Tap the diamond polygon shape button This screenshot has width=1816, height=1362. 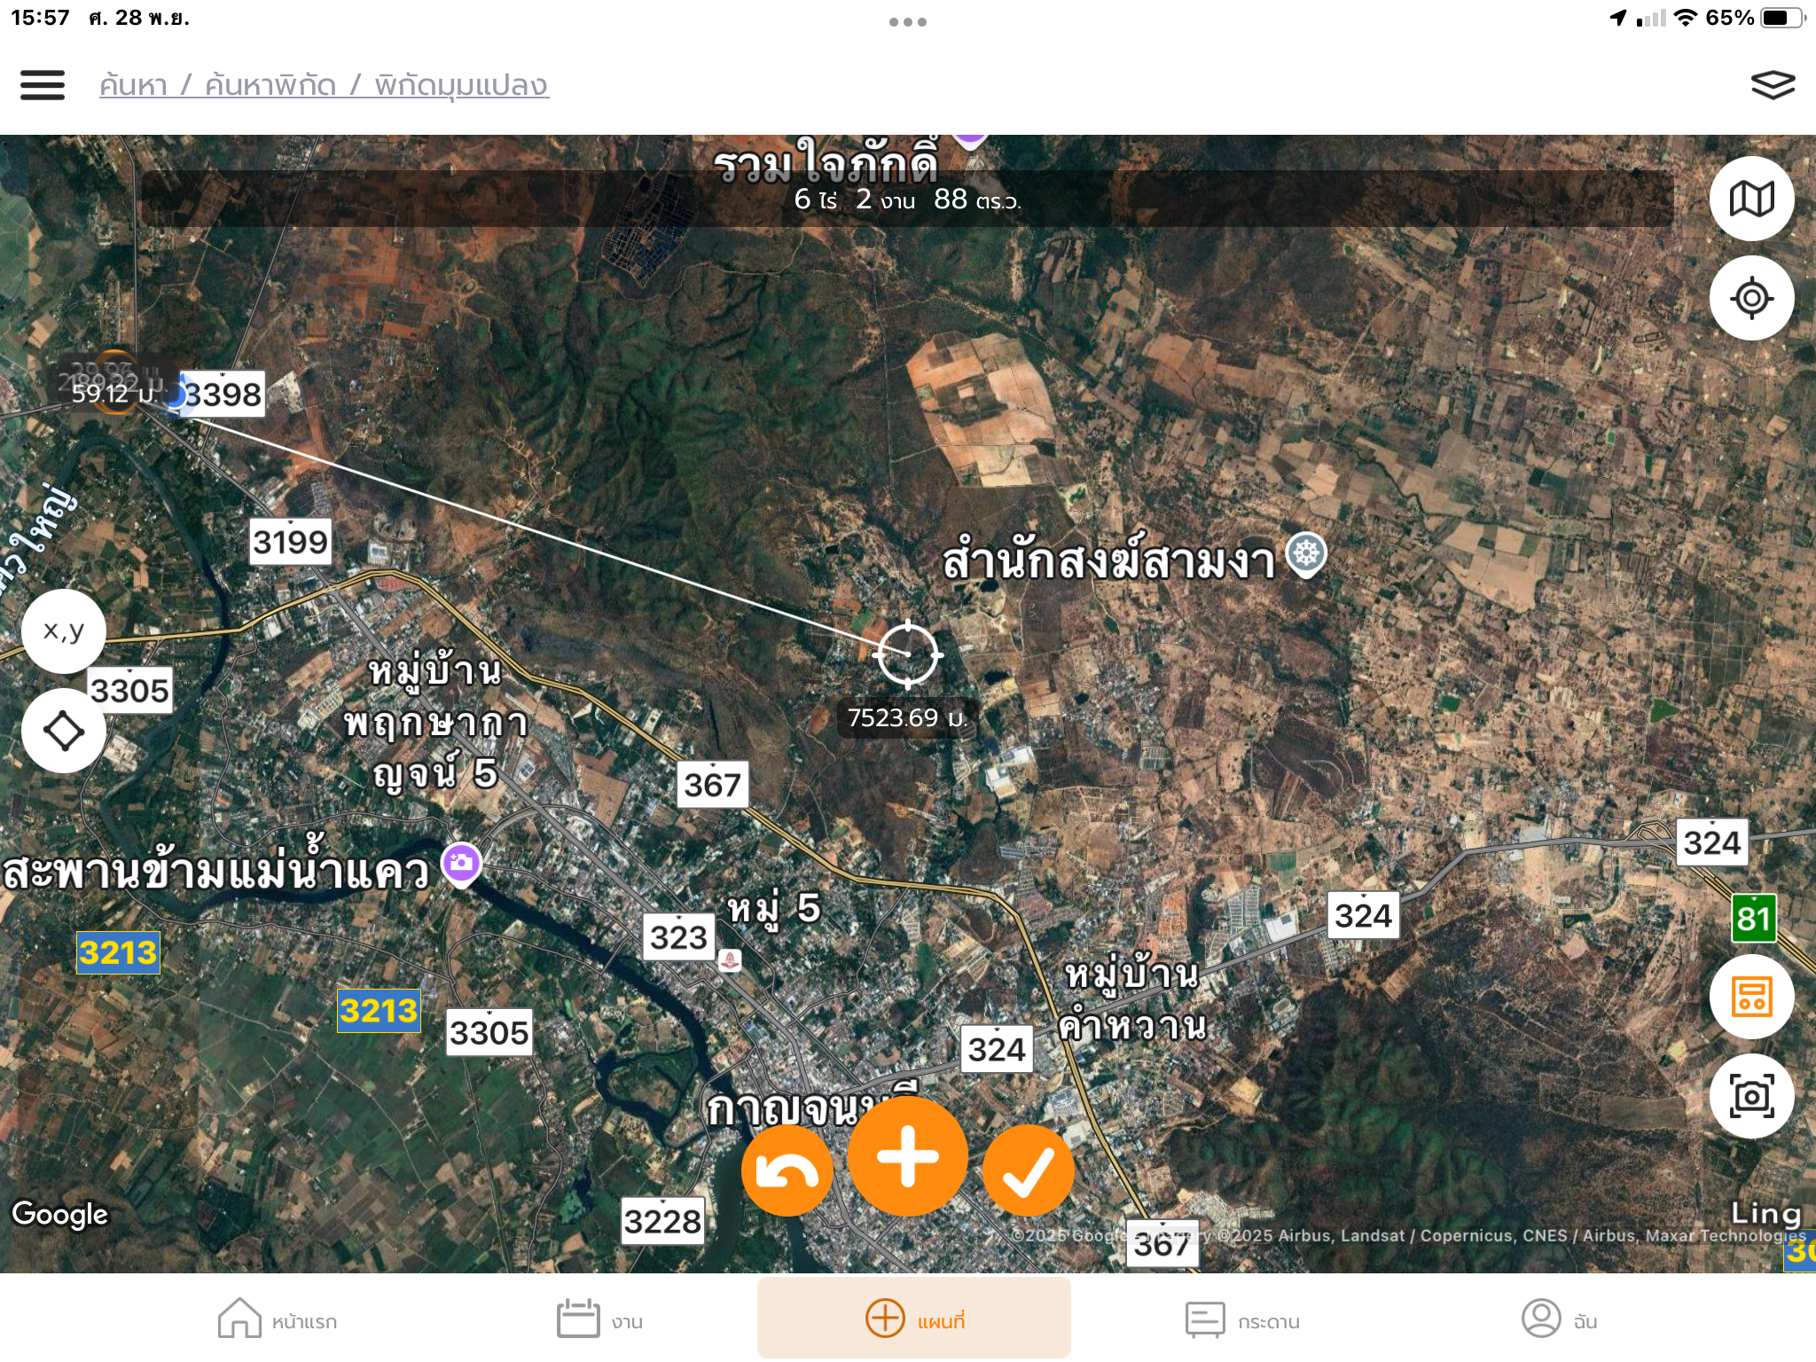64,731
